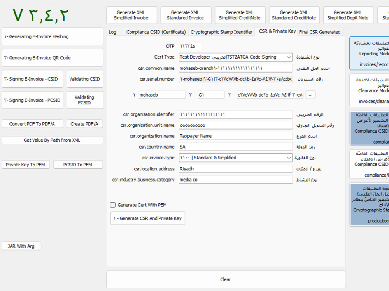Click the Clear button
Image resolution: width=389 pixels, height=291 pixels.
coord(226,279)
